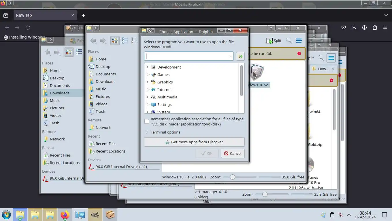Open the taskbar start menu

point(6,215)
